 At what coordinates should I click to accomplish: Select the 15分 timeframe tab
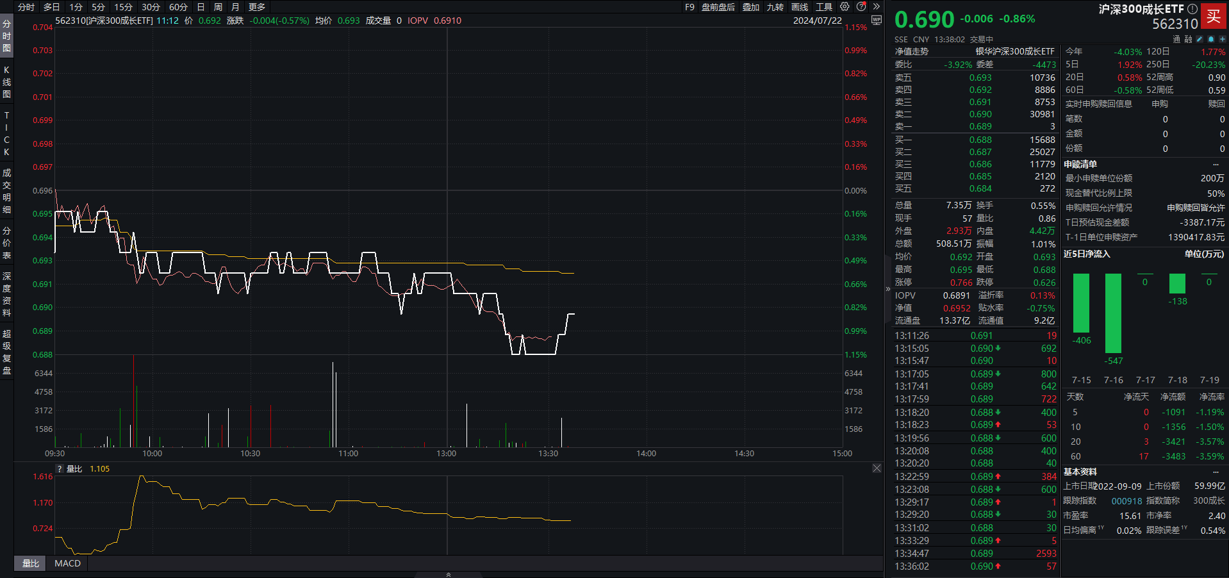pos(123,7)
